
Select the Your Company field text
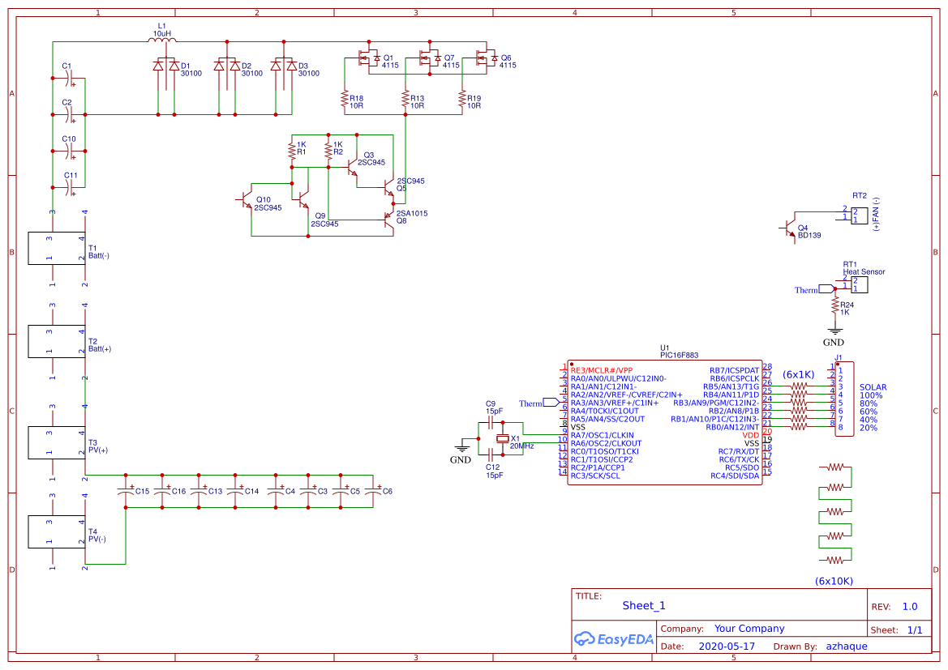pos(749,629)
